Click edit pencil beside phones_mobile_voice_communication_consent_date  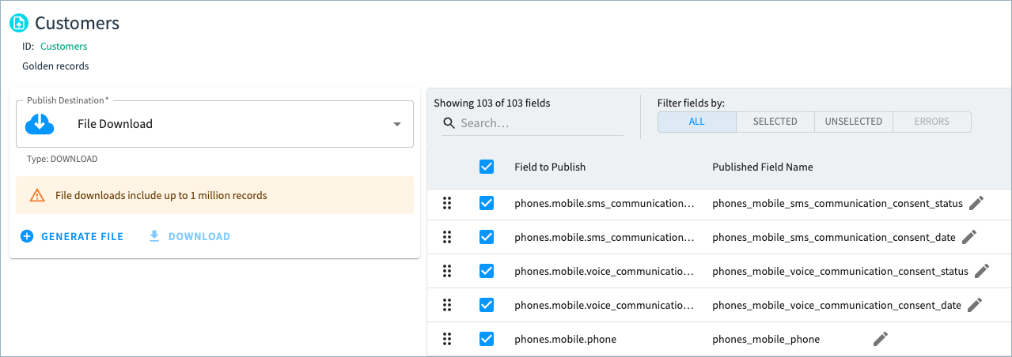point(975,305)
